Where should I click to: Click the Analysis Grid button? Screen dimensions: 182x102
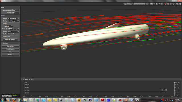(x=10, y=46)
